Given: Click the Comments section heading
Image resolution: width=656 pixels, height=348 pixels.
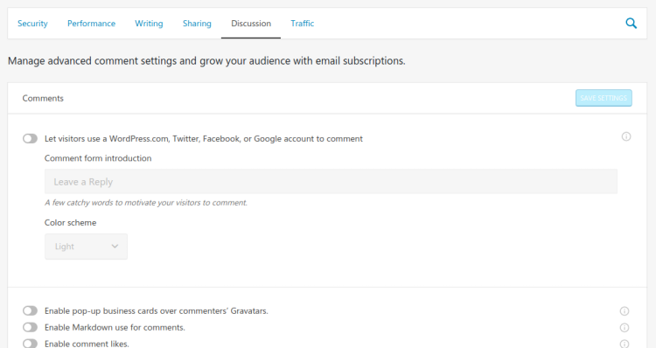Looking at the screenshot, I should (43, 98).
